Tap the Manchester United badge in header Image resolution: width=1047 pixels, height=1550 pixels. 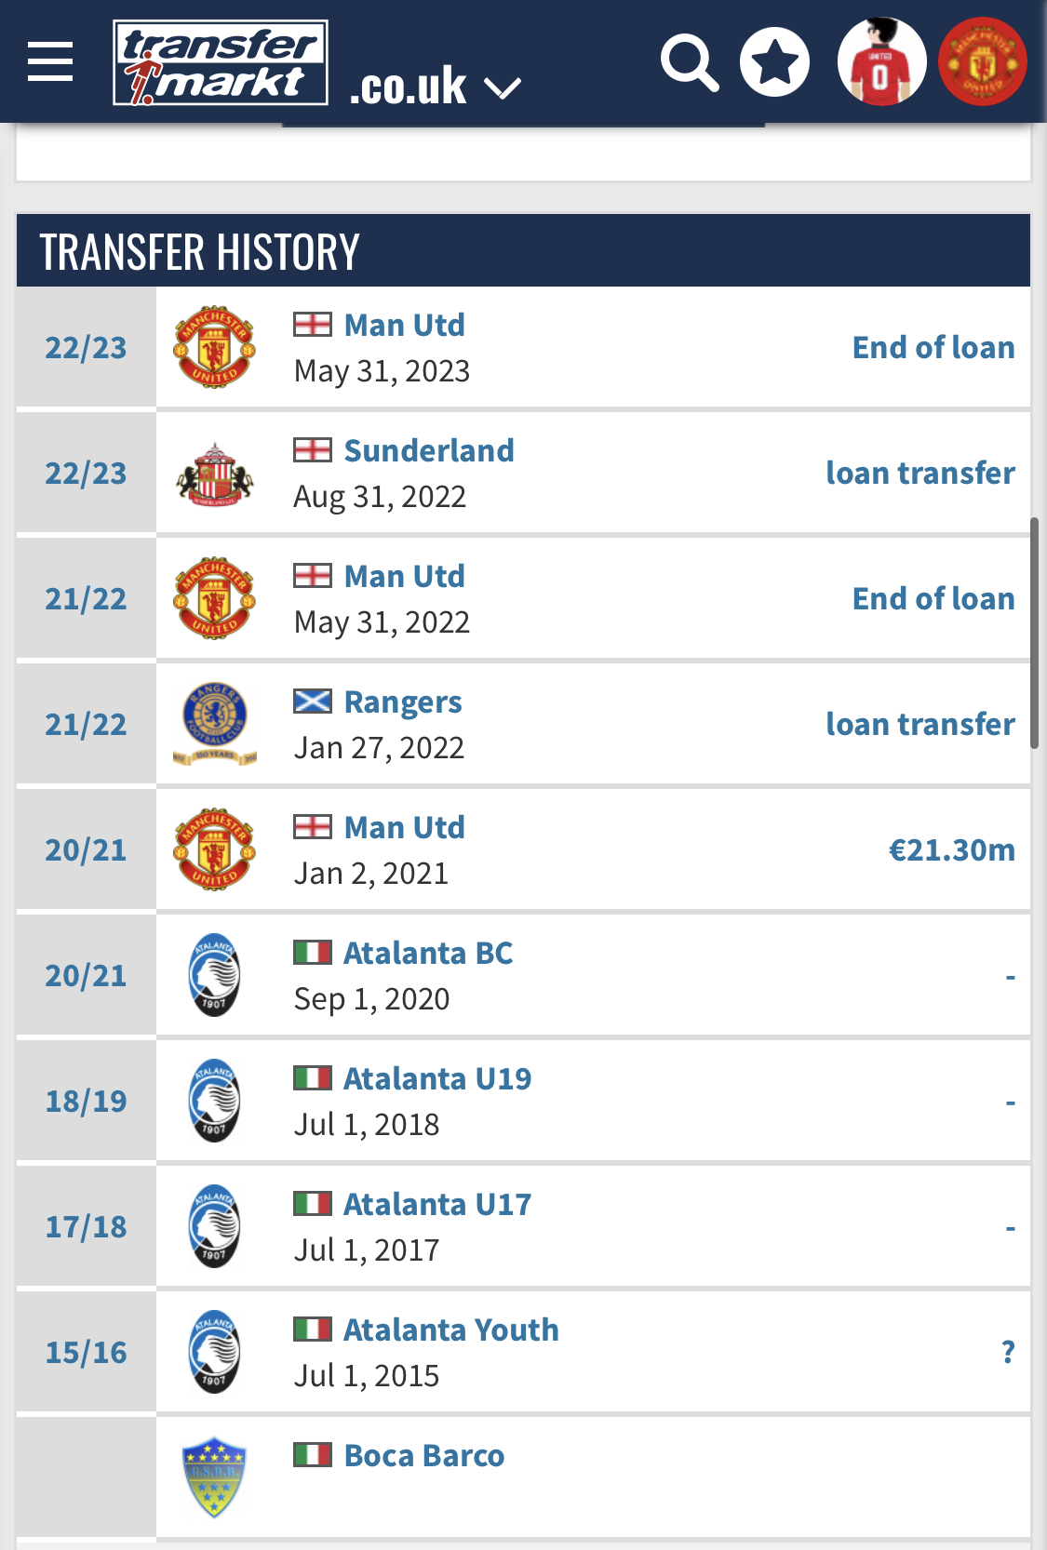pos(982,61)
